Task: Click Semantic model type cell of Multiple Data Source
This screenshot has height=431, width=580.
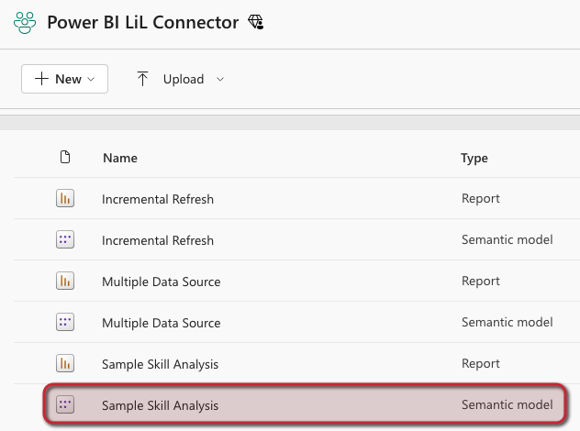Action: point(507,322)
